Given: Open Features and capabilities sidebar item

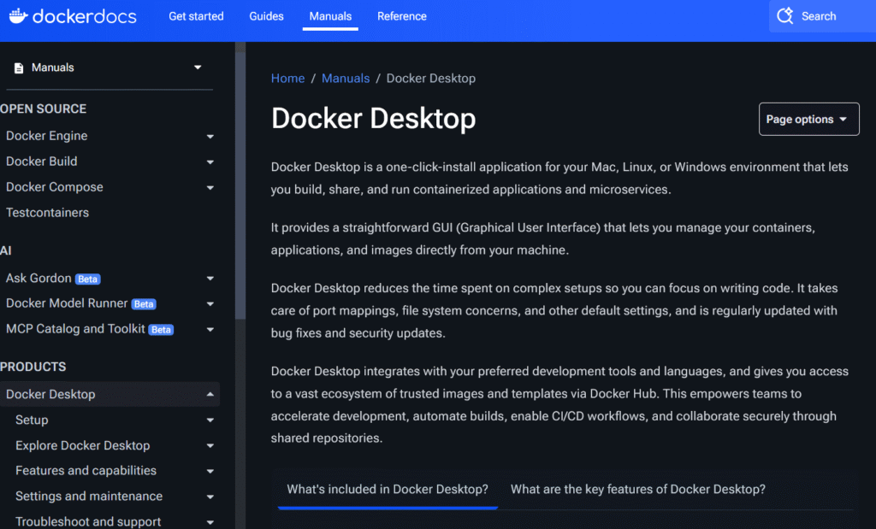Looking at the screenshot, I should tap(86, 470).
